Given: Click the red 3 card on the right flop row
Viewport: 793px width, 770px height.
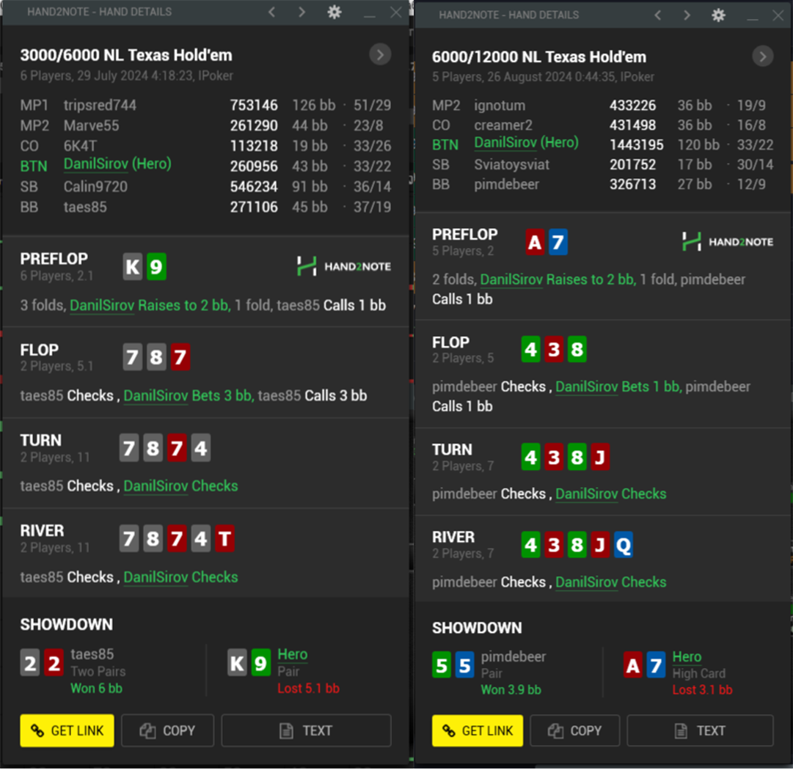Looking at the screenshot, I should tap(554, 349).
